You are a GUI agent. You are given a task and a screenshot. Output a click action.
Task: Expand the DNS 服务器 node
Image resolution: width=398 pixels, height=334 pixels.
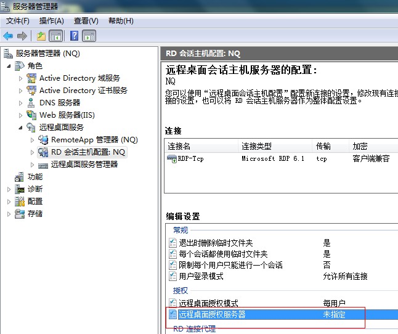(x=20, y=103)
